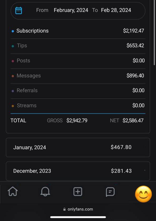Go to the Home tab icon
Image resolution: width=156 pixels, height=221 pixels.
[13, 191]
